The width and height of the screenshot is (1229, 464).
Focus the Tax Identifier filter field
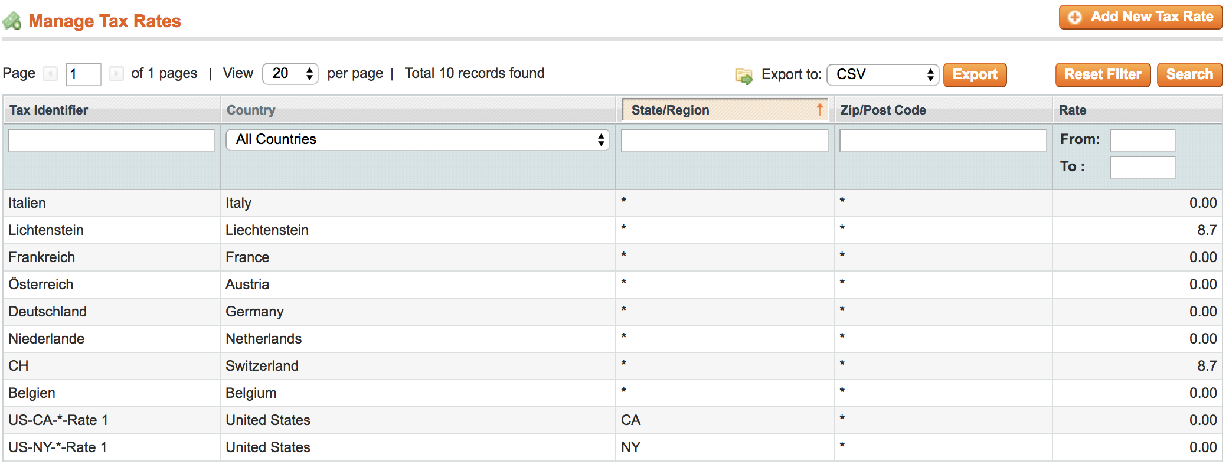pos(111,140)
